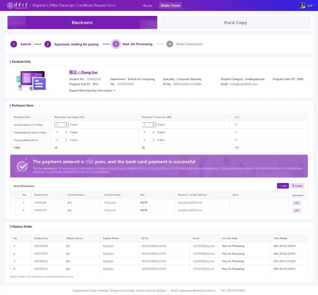Switch to the Hard Copy tab
The height and width of the screenshot is (295, 318).
(x=235, y=23)
